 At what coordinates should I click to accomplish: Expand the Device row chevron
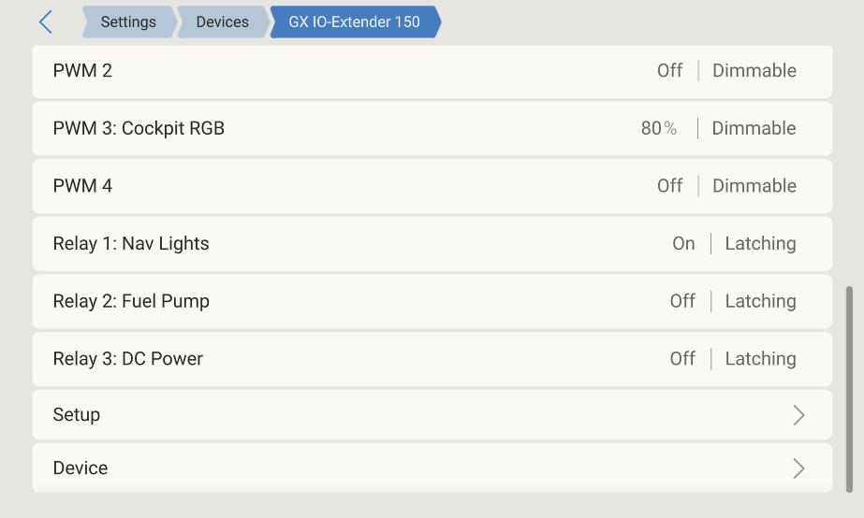point(798,468)
